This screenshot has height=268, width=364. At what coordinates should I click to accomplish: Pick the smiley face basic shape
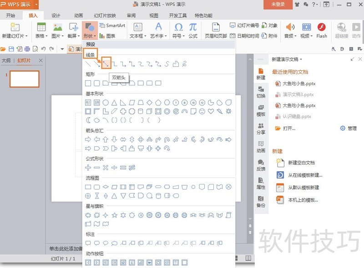(x=202, y=111)
